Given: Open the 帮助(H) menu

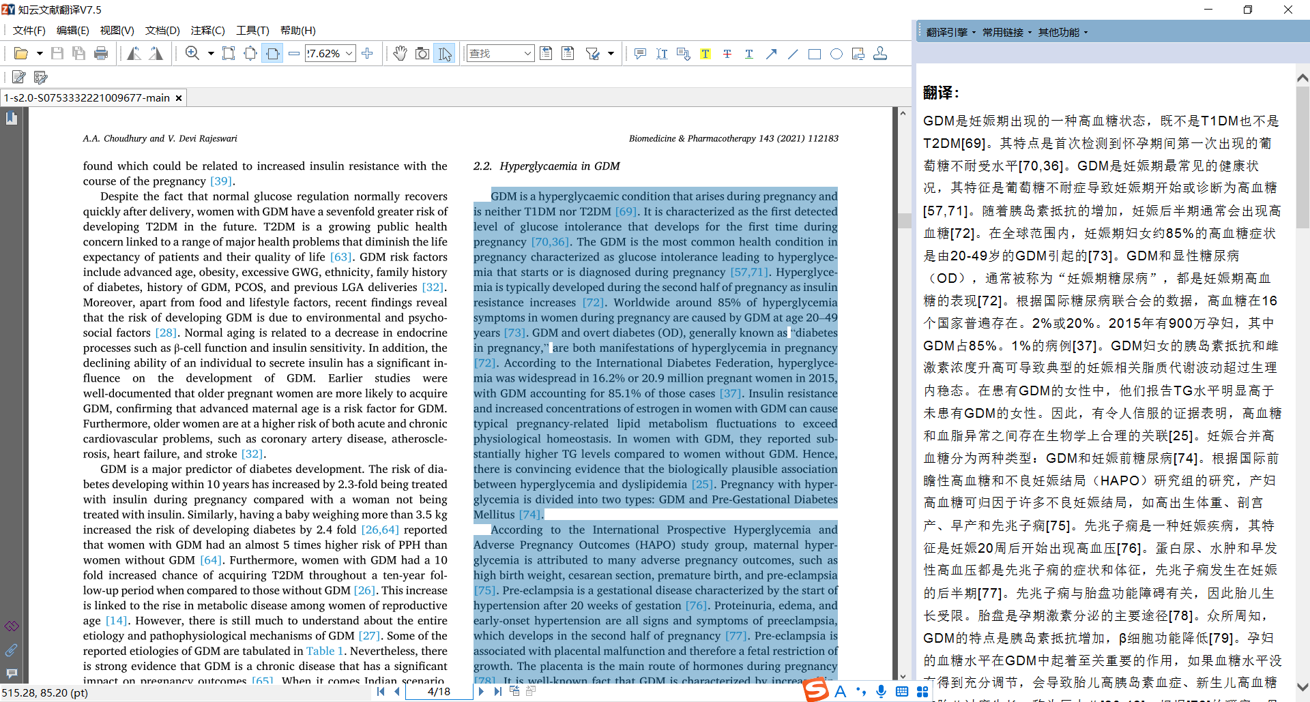Looking at the screenshot, I should (x=298, y=30).
